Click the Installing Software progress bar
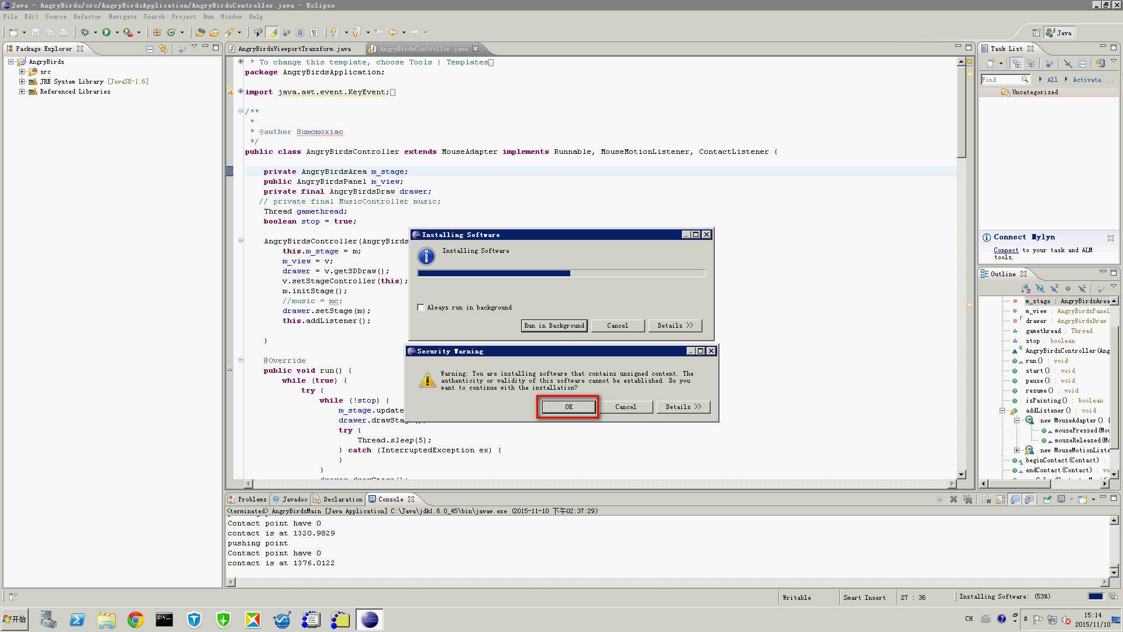 [561, 273]
